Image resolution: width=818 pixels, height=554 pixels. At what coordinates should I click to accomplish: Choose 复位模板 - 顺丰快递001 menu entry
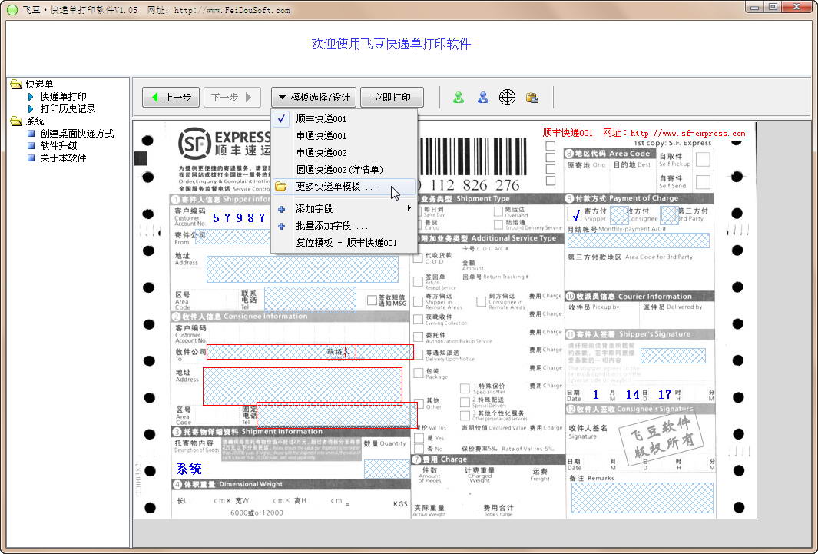click(344, 243)
